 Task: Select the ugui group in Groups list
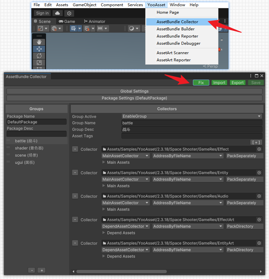point(37,162)
